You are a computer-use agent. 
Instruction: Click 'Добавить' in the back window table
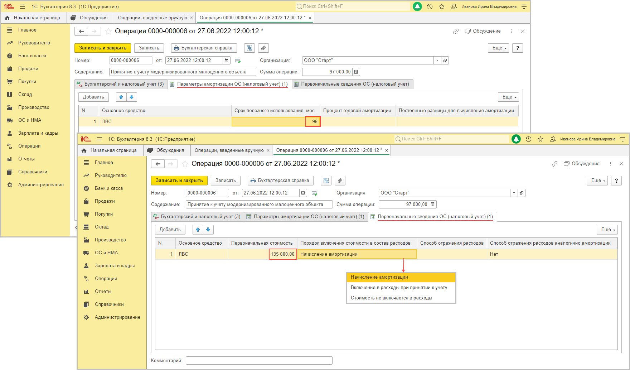[x=93, y=97]
